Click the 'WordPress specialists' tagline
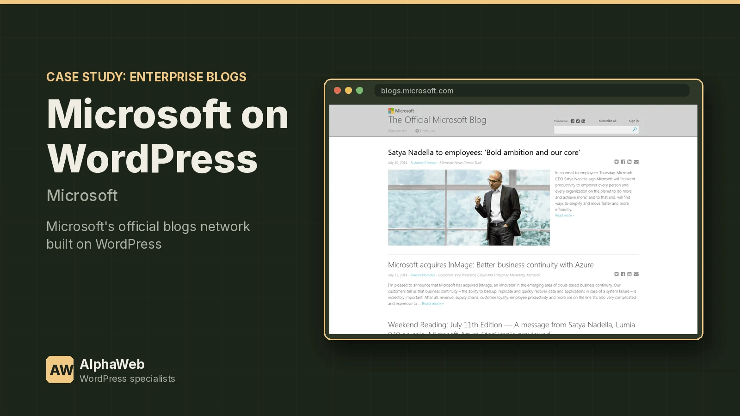This screenshot has height=416, width=740. [127, 379]
